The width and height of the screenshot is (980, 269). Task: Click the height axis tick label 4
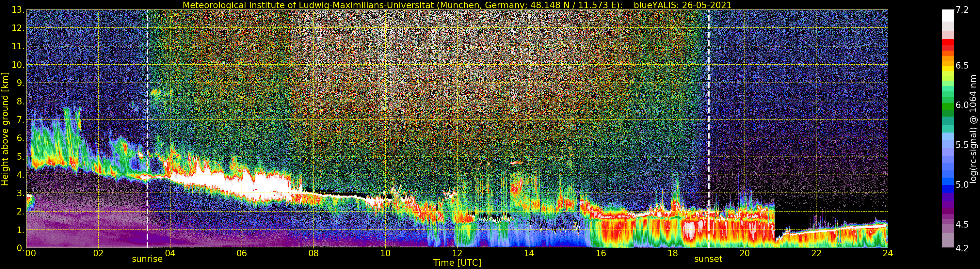(21, 175)
